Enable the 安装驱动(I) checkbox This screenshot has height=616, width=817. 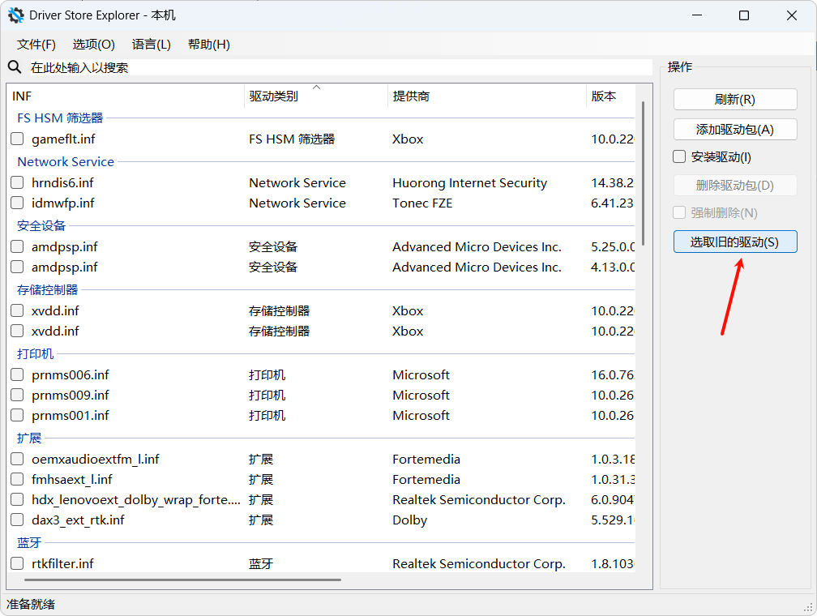(680, 156)
